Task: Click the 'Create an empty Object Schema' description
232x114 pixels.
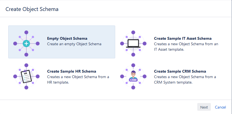Action: point(74,44)
